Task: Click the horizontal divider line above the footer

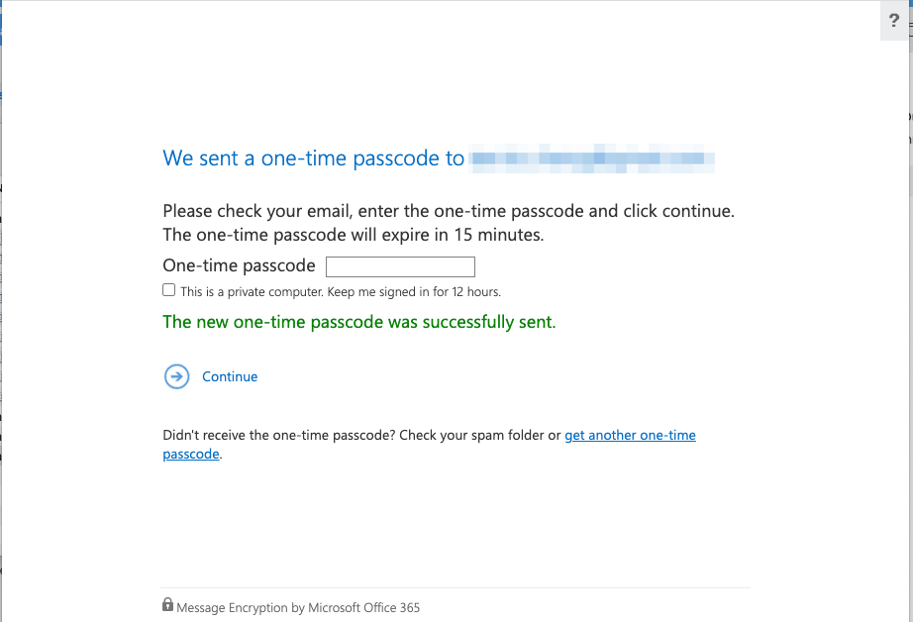Action: pos(456,588)
